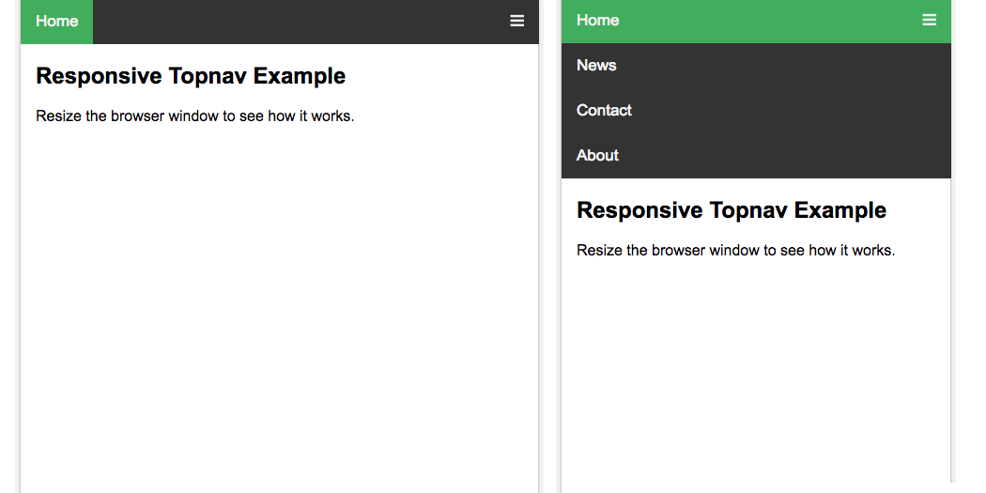Image resolution: width=986 pixels, height=493 pixels.
Task: Go to the Contact menu item
Action: click(604, 110)
